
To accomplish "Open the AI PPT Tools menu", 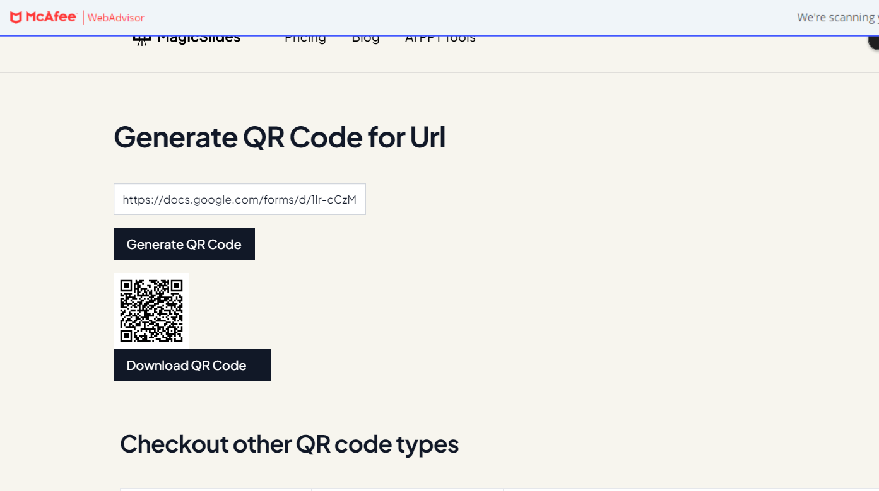I will [440, 38].
